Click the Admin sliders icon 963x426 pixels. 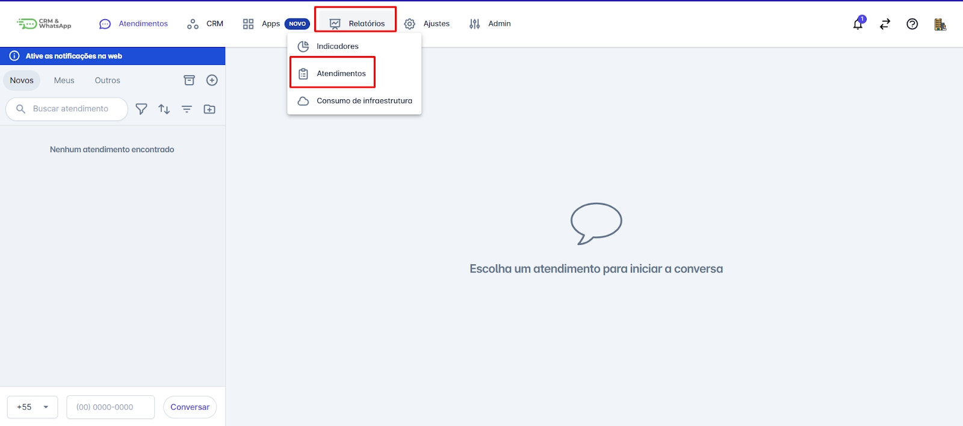475,24
